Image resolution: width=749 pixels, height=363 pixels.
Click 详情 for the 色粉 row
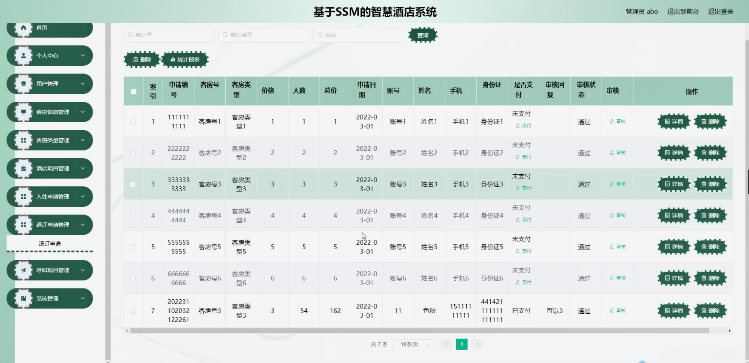point(674,311)
